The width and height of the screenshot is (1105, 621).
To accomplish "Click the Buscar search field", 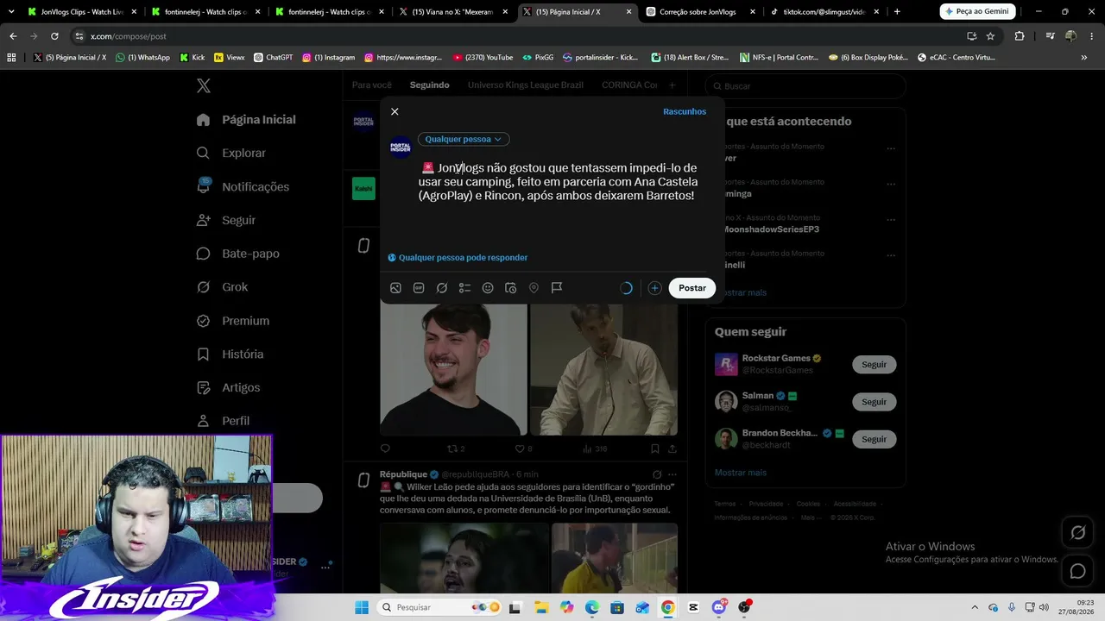I will click(805, 86).
